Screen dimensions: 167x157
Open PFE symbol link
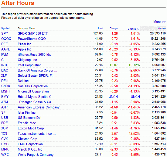click(x=5, y=44)
